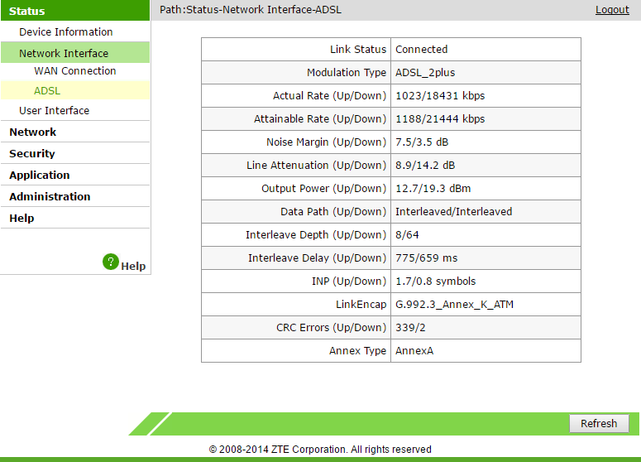
Task: Open the Help section in the sidebar menu
Action: click(x=22, y=219)
